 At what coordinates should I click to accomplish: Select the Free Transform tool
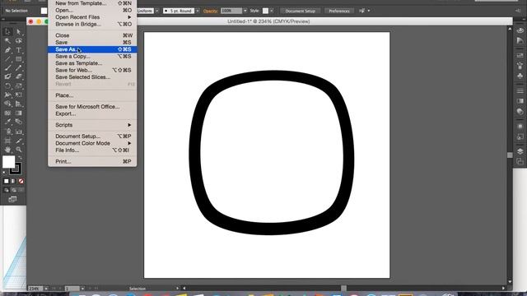[19, 95]
